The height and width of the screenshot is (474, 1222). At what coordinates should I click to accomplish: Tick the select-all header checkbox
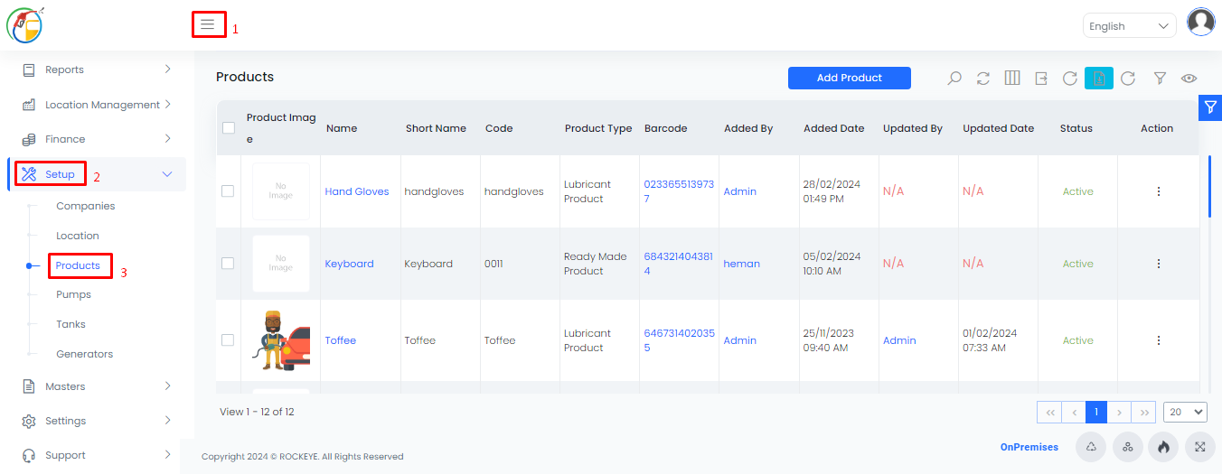[229, 128]
